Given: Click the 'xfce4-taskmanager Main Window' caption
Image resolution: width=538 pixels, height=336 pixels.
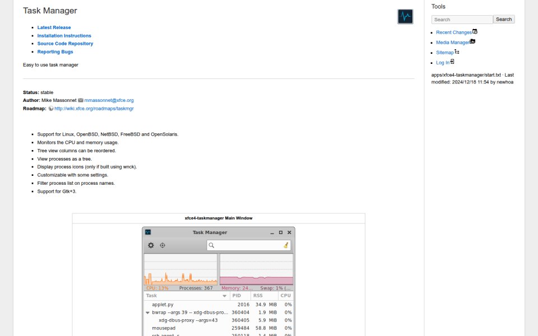Looking at the screenshot, I should [x=219, y=218].
